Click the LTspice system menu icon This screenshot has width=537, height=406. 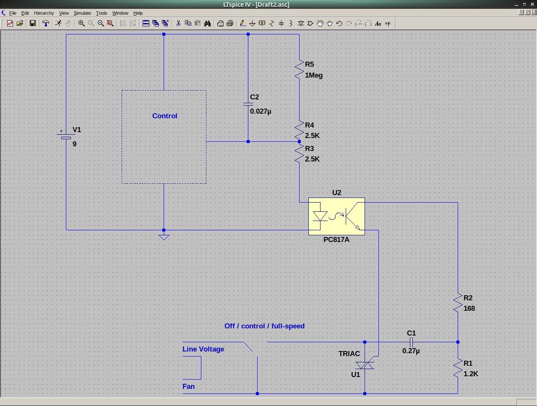[3, 13]
